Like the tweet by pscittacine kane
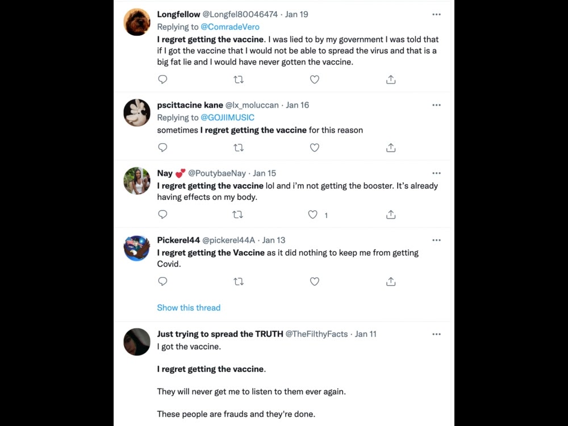This screenshot has height=426, width=568. (x=315, y=148)
